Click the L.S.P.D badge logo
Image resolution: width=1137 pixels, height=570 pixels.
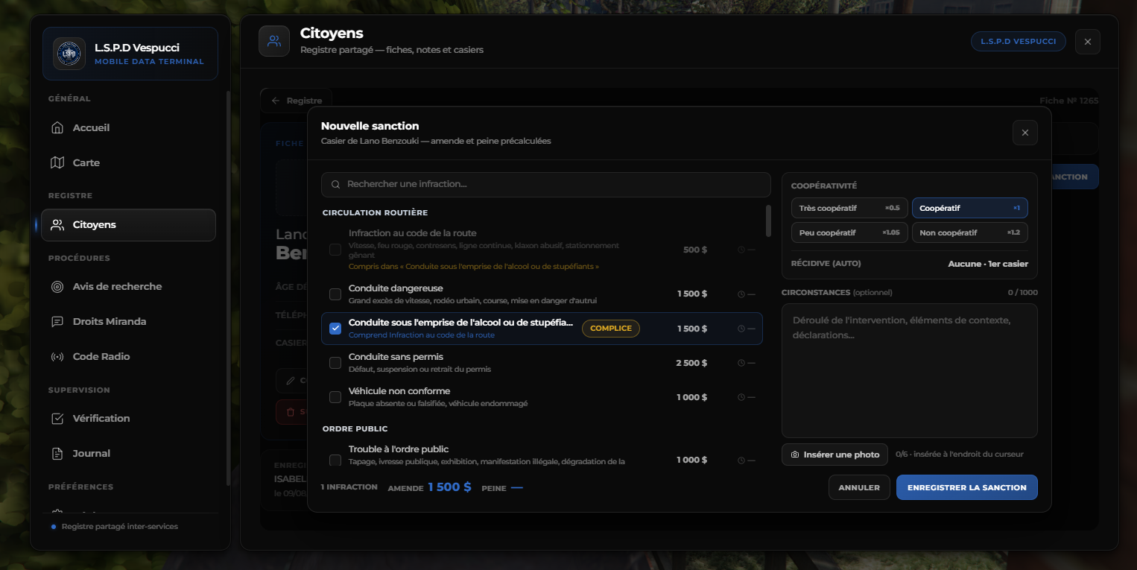tap(69, 54)
